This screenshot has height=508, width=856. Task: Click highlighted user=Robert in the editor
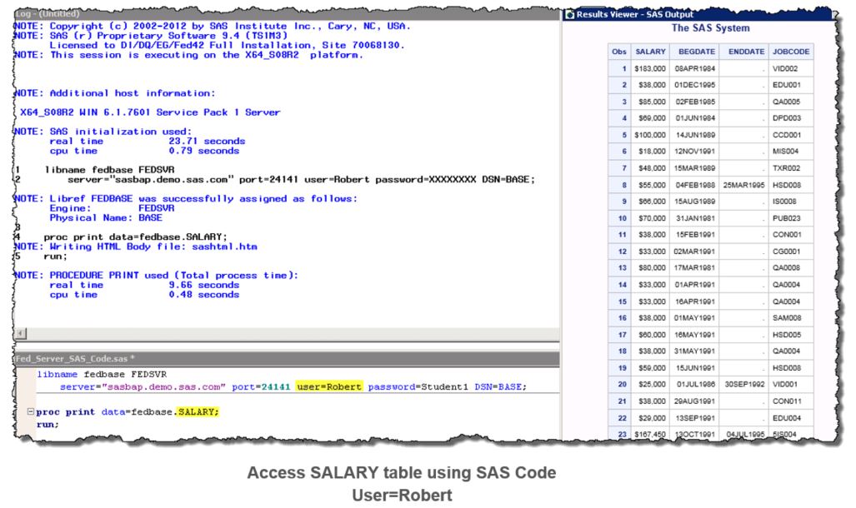pyautogui.click(x=328, y=387)
